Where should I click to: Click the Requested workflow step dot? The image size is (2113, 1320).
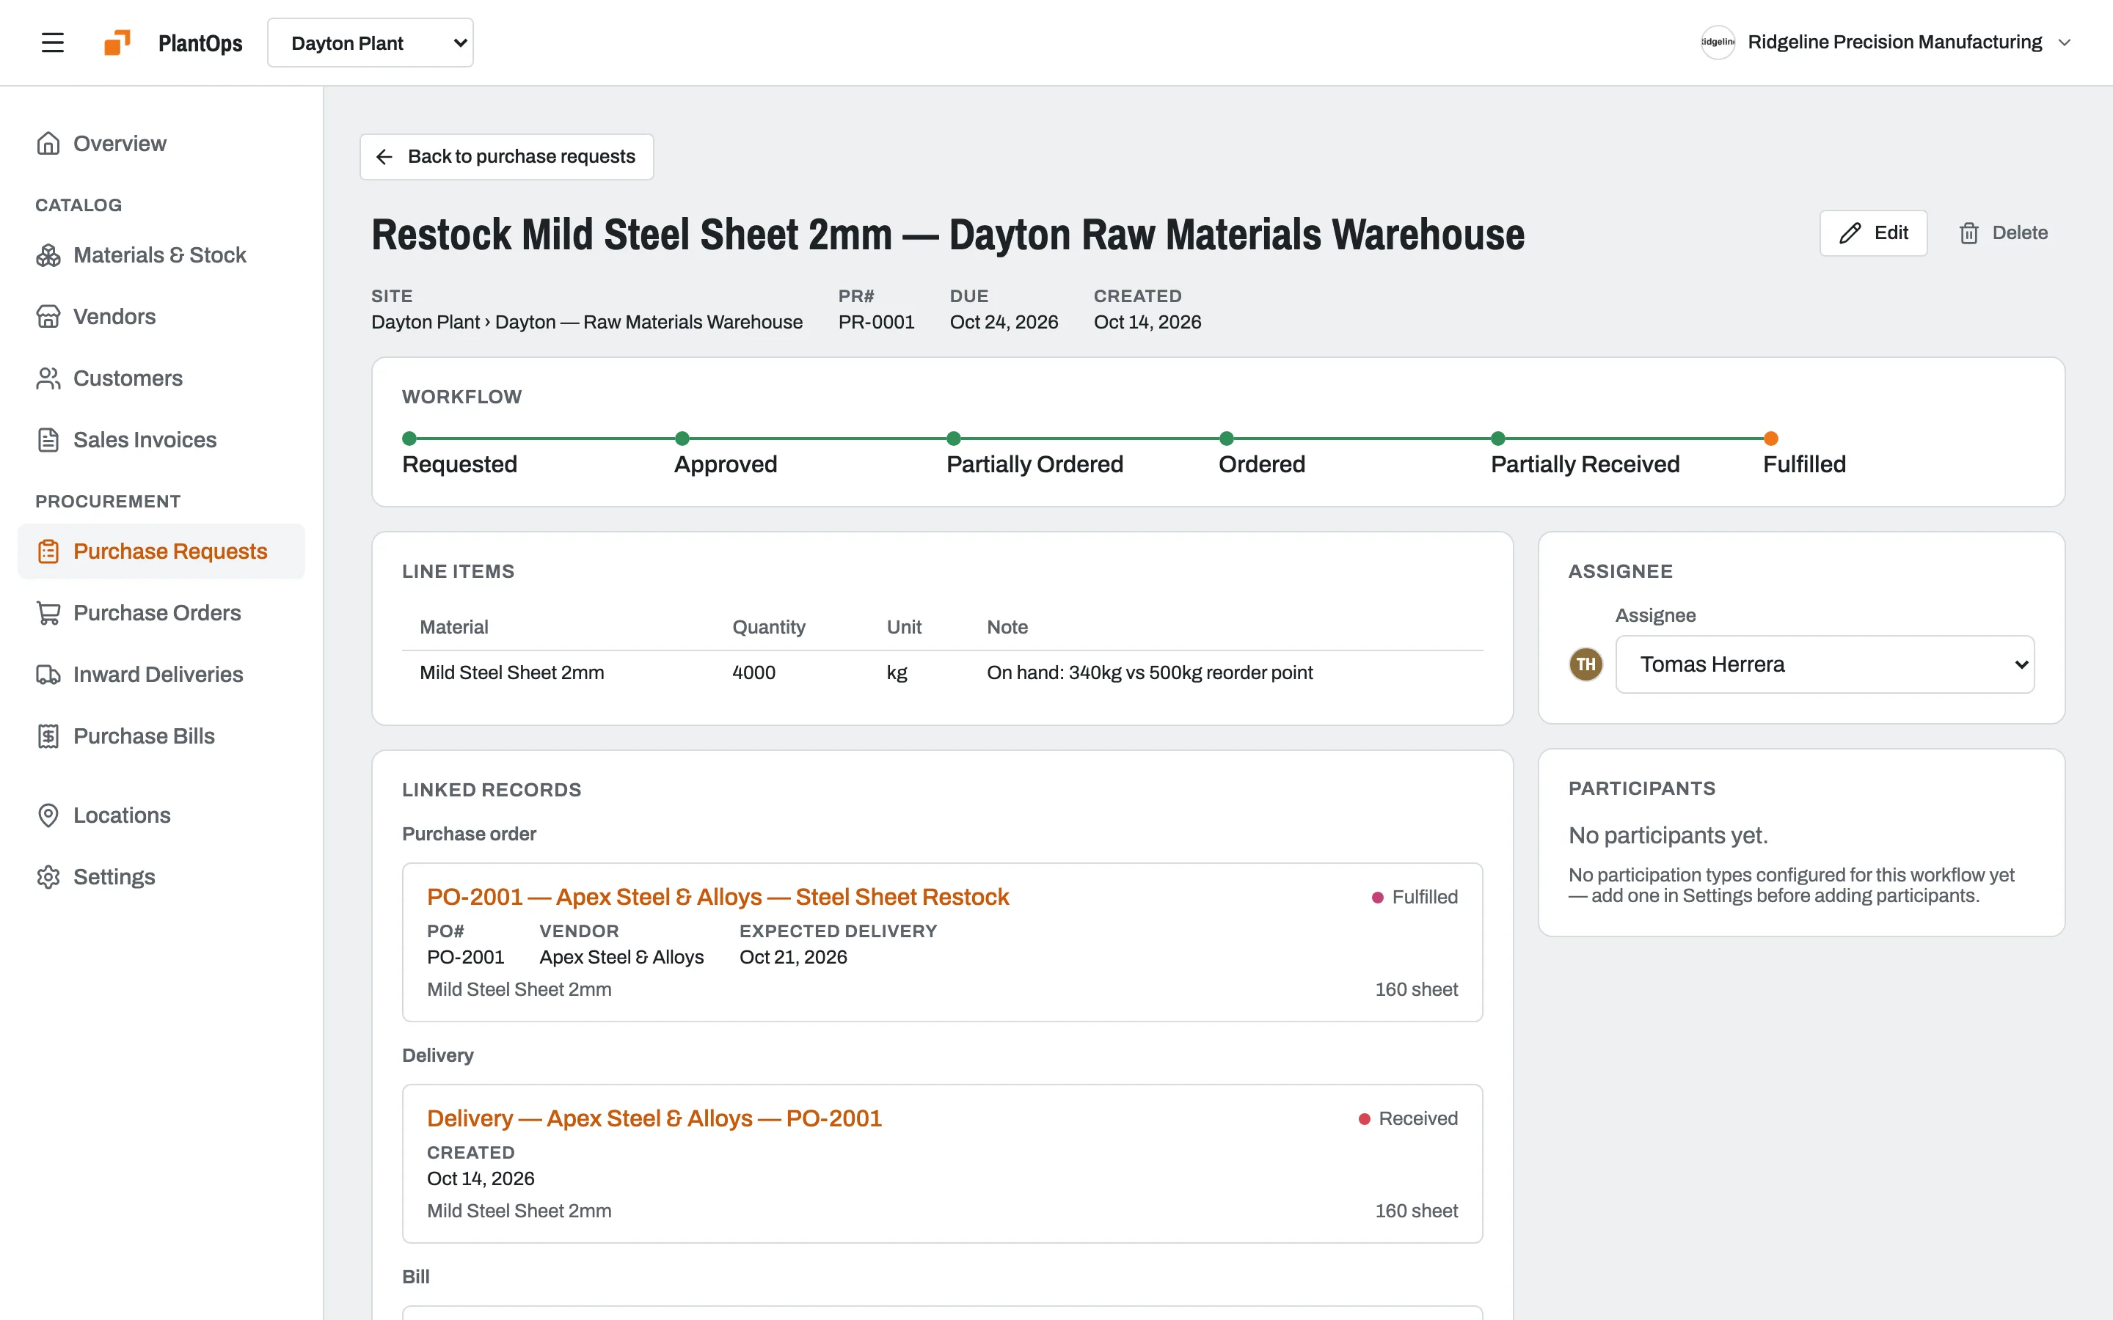pos(409,439)
